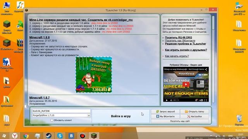The height and width of the screenshot is (139, 248).
Task: Click the Мы ВКонтакте button
Action: pos(165,117)
